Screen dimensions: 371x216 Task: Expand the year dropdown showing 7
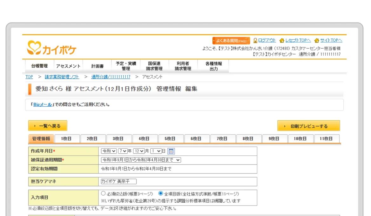pos(123,151)
